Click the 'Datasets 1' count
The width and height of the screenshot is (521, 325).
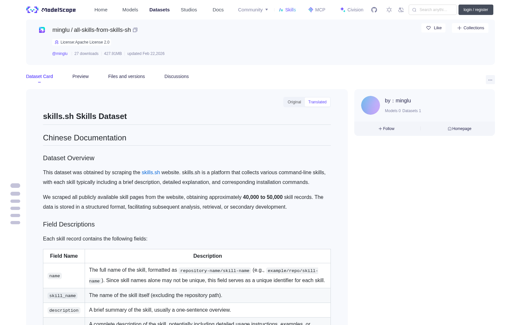(412, 111)
